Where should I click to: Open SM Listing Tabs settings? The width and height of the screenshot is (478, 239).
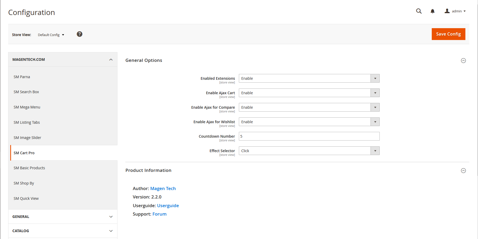coord(27,122)
